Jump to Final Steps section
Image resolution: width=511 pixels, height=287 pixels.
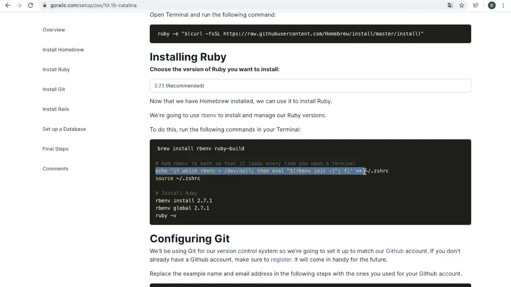pos(55,149)
